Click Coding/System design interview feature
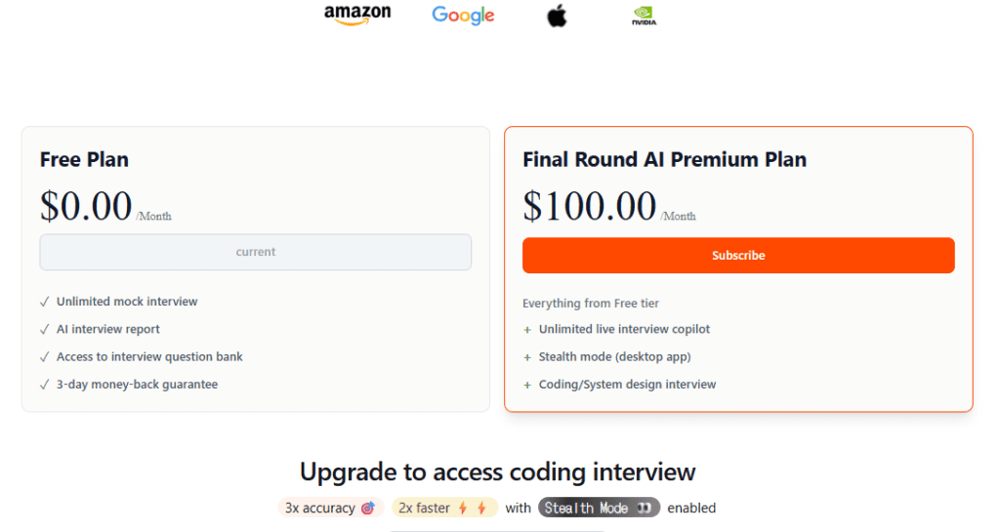This screenshot has height=532, width=1000. pyautogui.click(x=627, y=385)
